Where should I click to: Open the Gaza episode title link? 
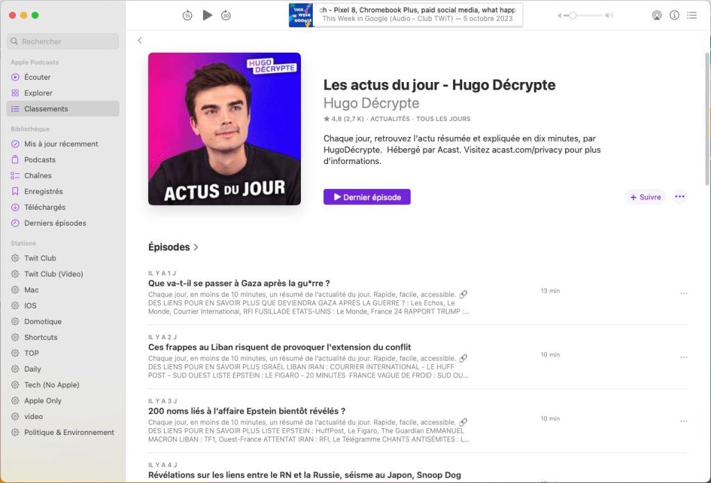coord(238,284)
